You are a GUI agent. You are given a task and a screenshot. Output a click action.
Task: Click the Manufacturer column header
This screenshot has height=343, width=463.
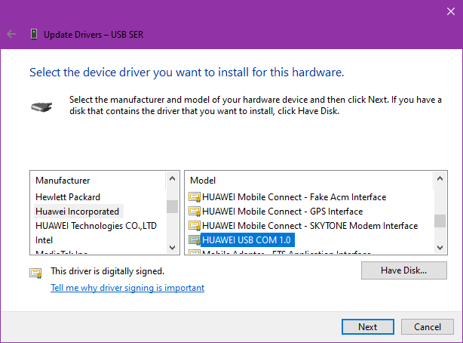click(x=63, y=181)
